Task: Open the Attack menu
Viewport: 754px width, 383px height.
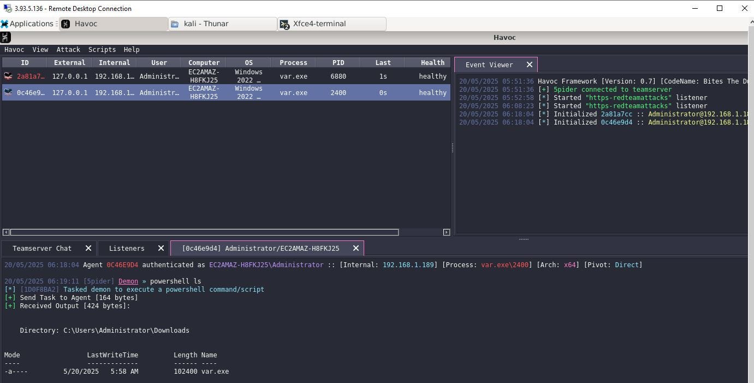Action: pos(68,49)
